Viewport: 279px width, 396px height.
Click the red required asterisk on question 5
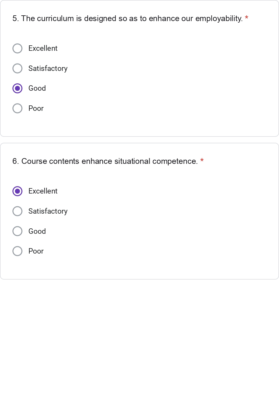246,18
